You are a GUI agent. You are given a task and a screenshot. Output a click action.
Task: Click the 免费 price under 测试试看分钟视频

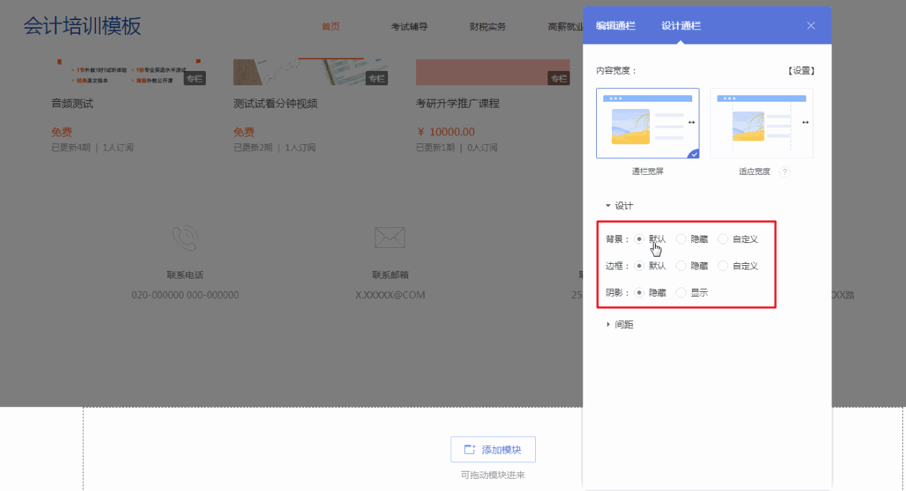point(244,132)
